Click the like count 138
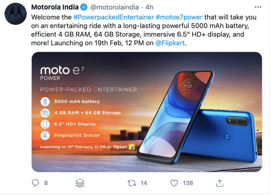This screenshot has height=195, width=271. [188, 183]
